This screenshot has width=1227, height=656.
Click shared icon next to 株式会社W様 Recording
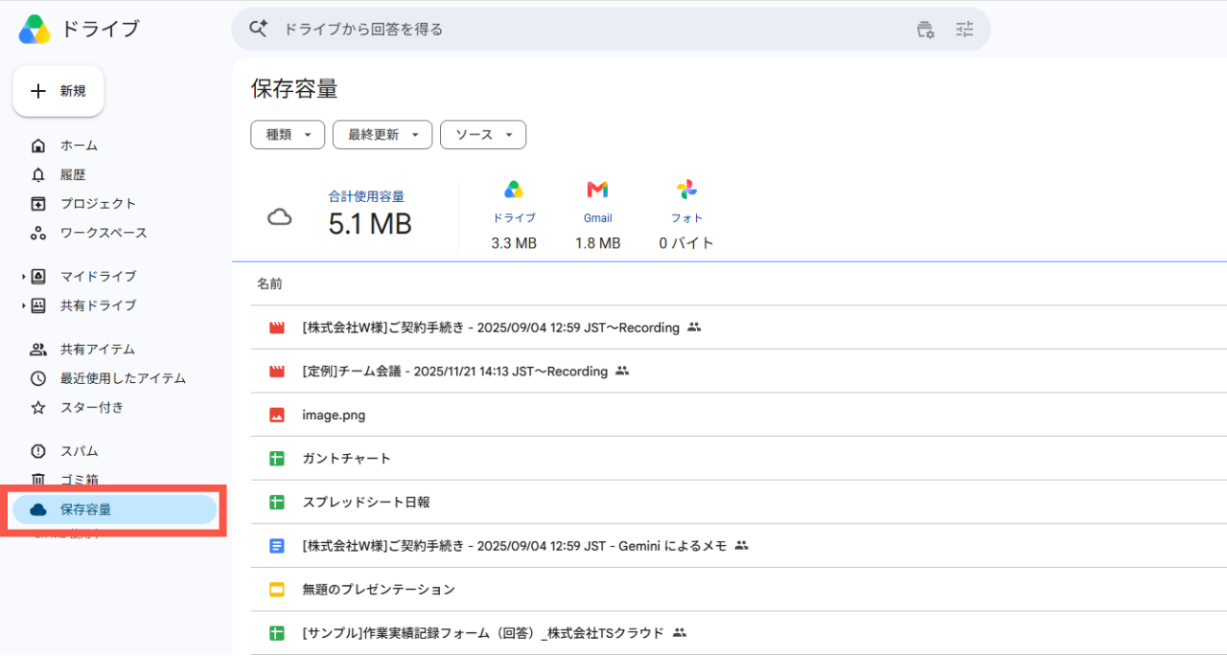pos(694,328)
